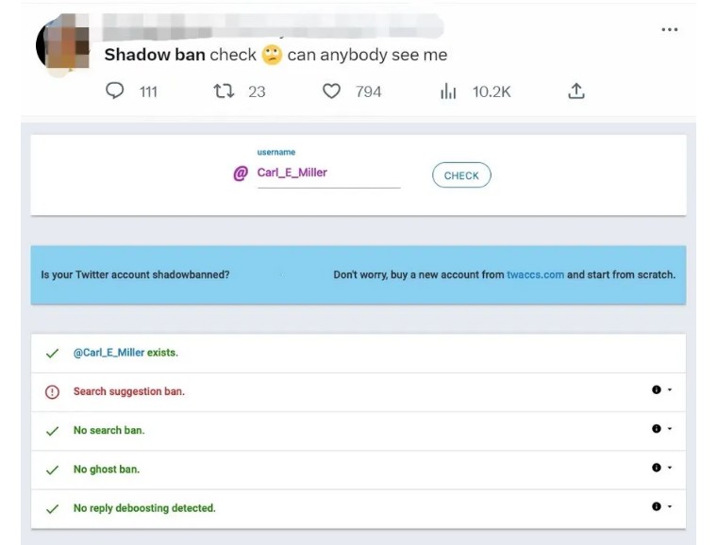The width and height of the screenshot is (717, 545).
Task: Click the @Carl_E_Miller exists result text
Action: 125,353
